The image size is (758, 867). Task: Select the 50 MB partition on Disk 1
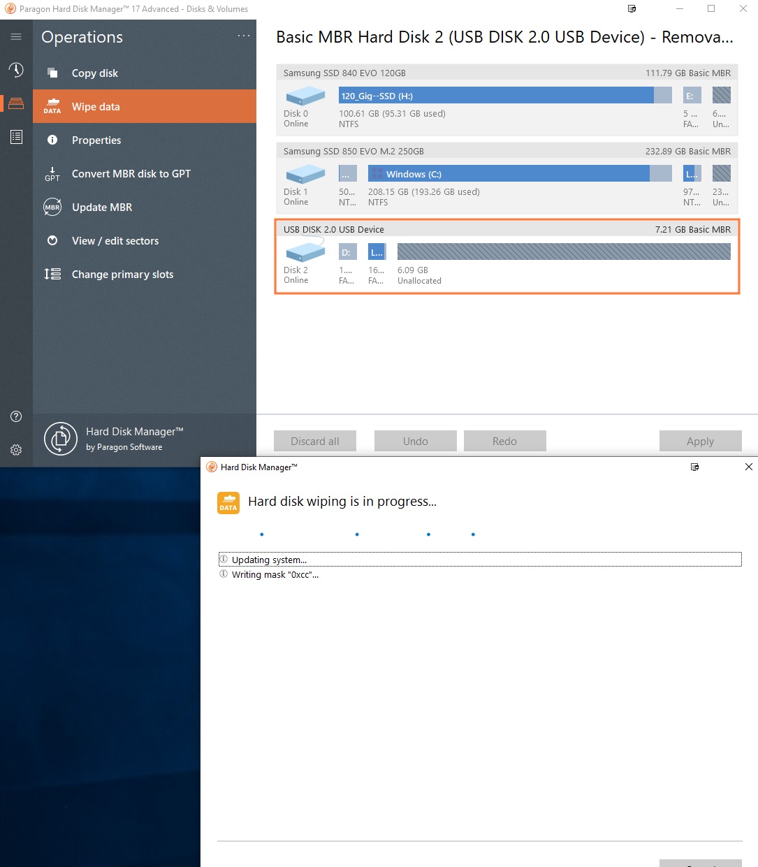tap(348, 174)
